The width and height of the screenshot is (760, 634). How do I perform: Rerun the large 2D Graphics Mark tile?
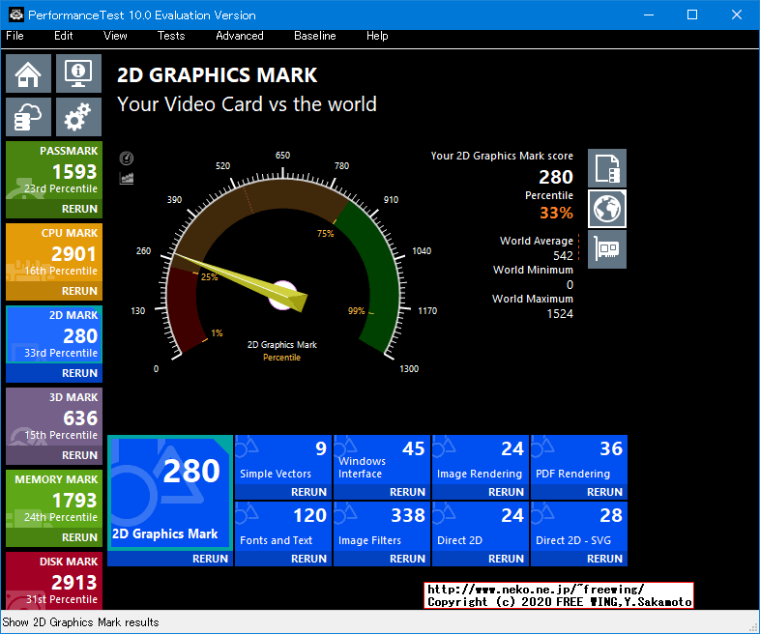tap(210, 559)
